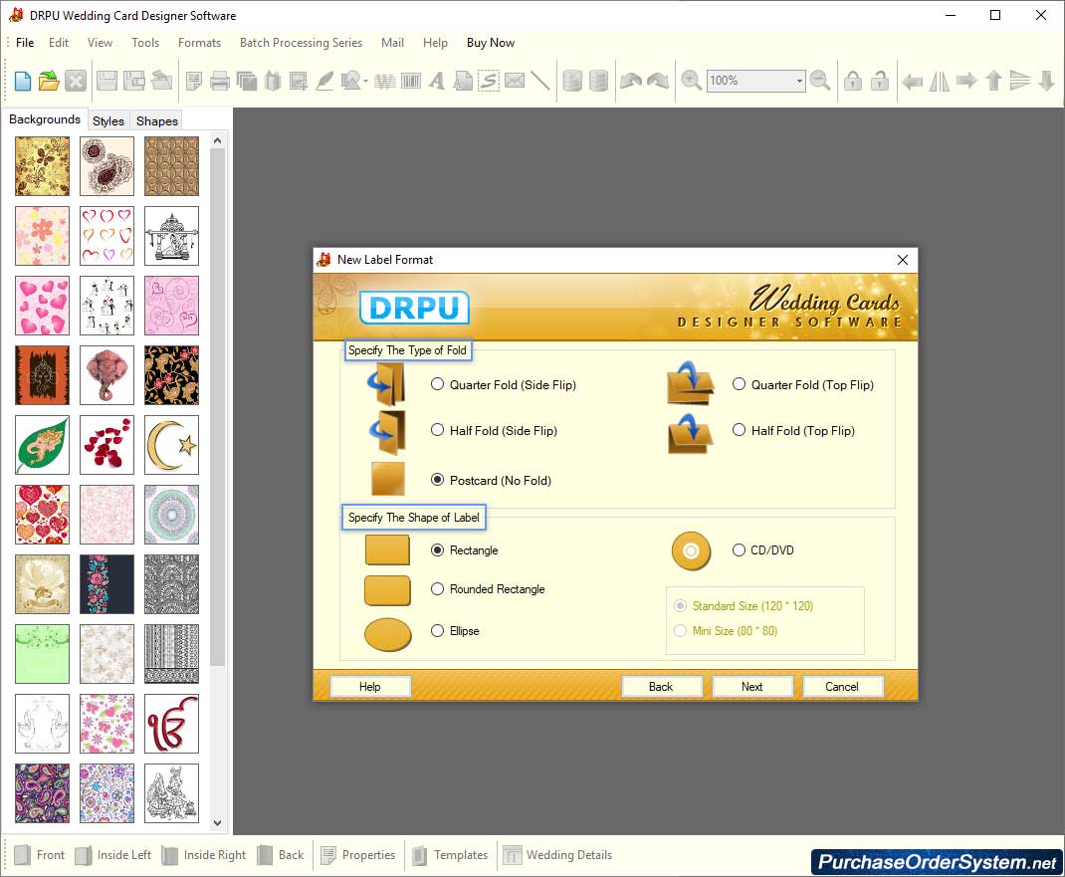This screenshot has height=877, width=1065.
Task: Click the WordArt 'W' tool icon
Action: pos(384,81)
